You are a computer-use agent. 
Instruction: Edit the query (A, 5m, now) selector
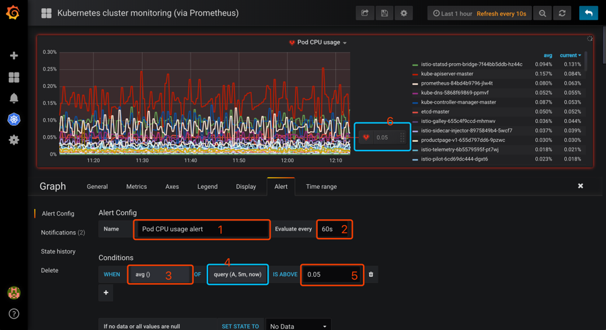[238, 274]
